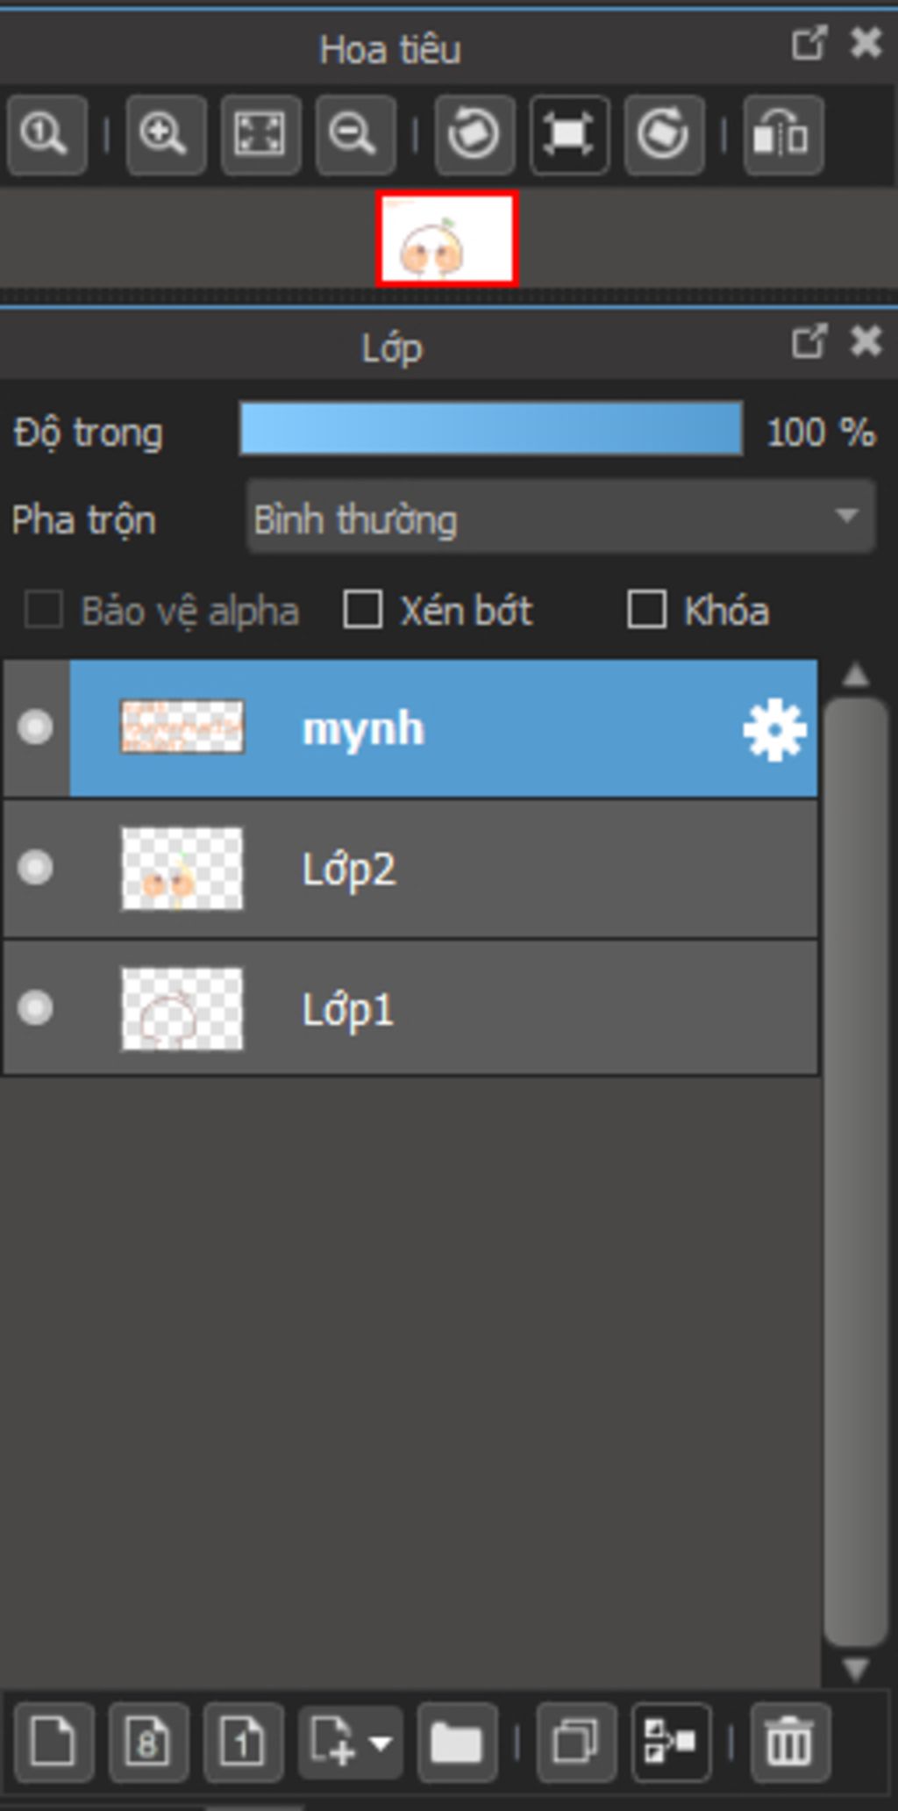
Task: Rotate canvas right in navigator
Action: point(664,135)
